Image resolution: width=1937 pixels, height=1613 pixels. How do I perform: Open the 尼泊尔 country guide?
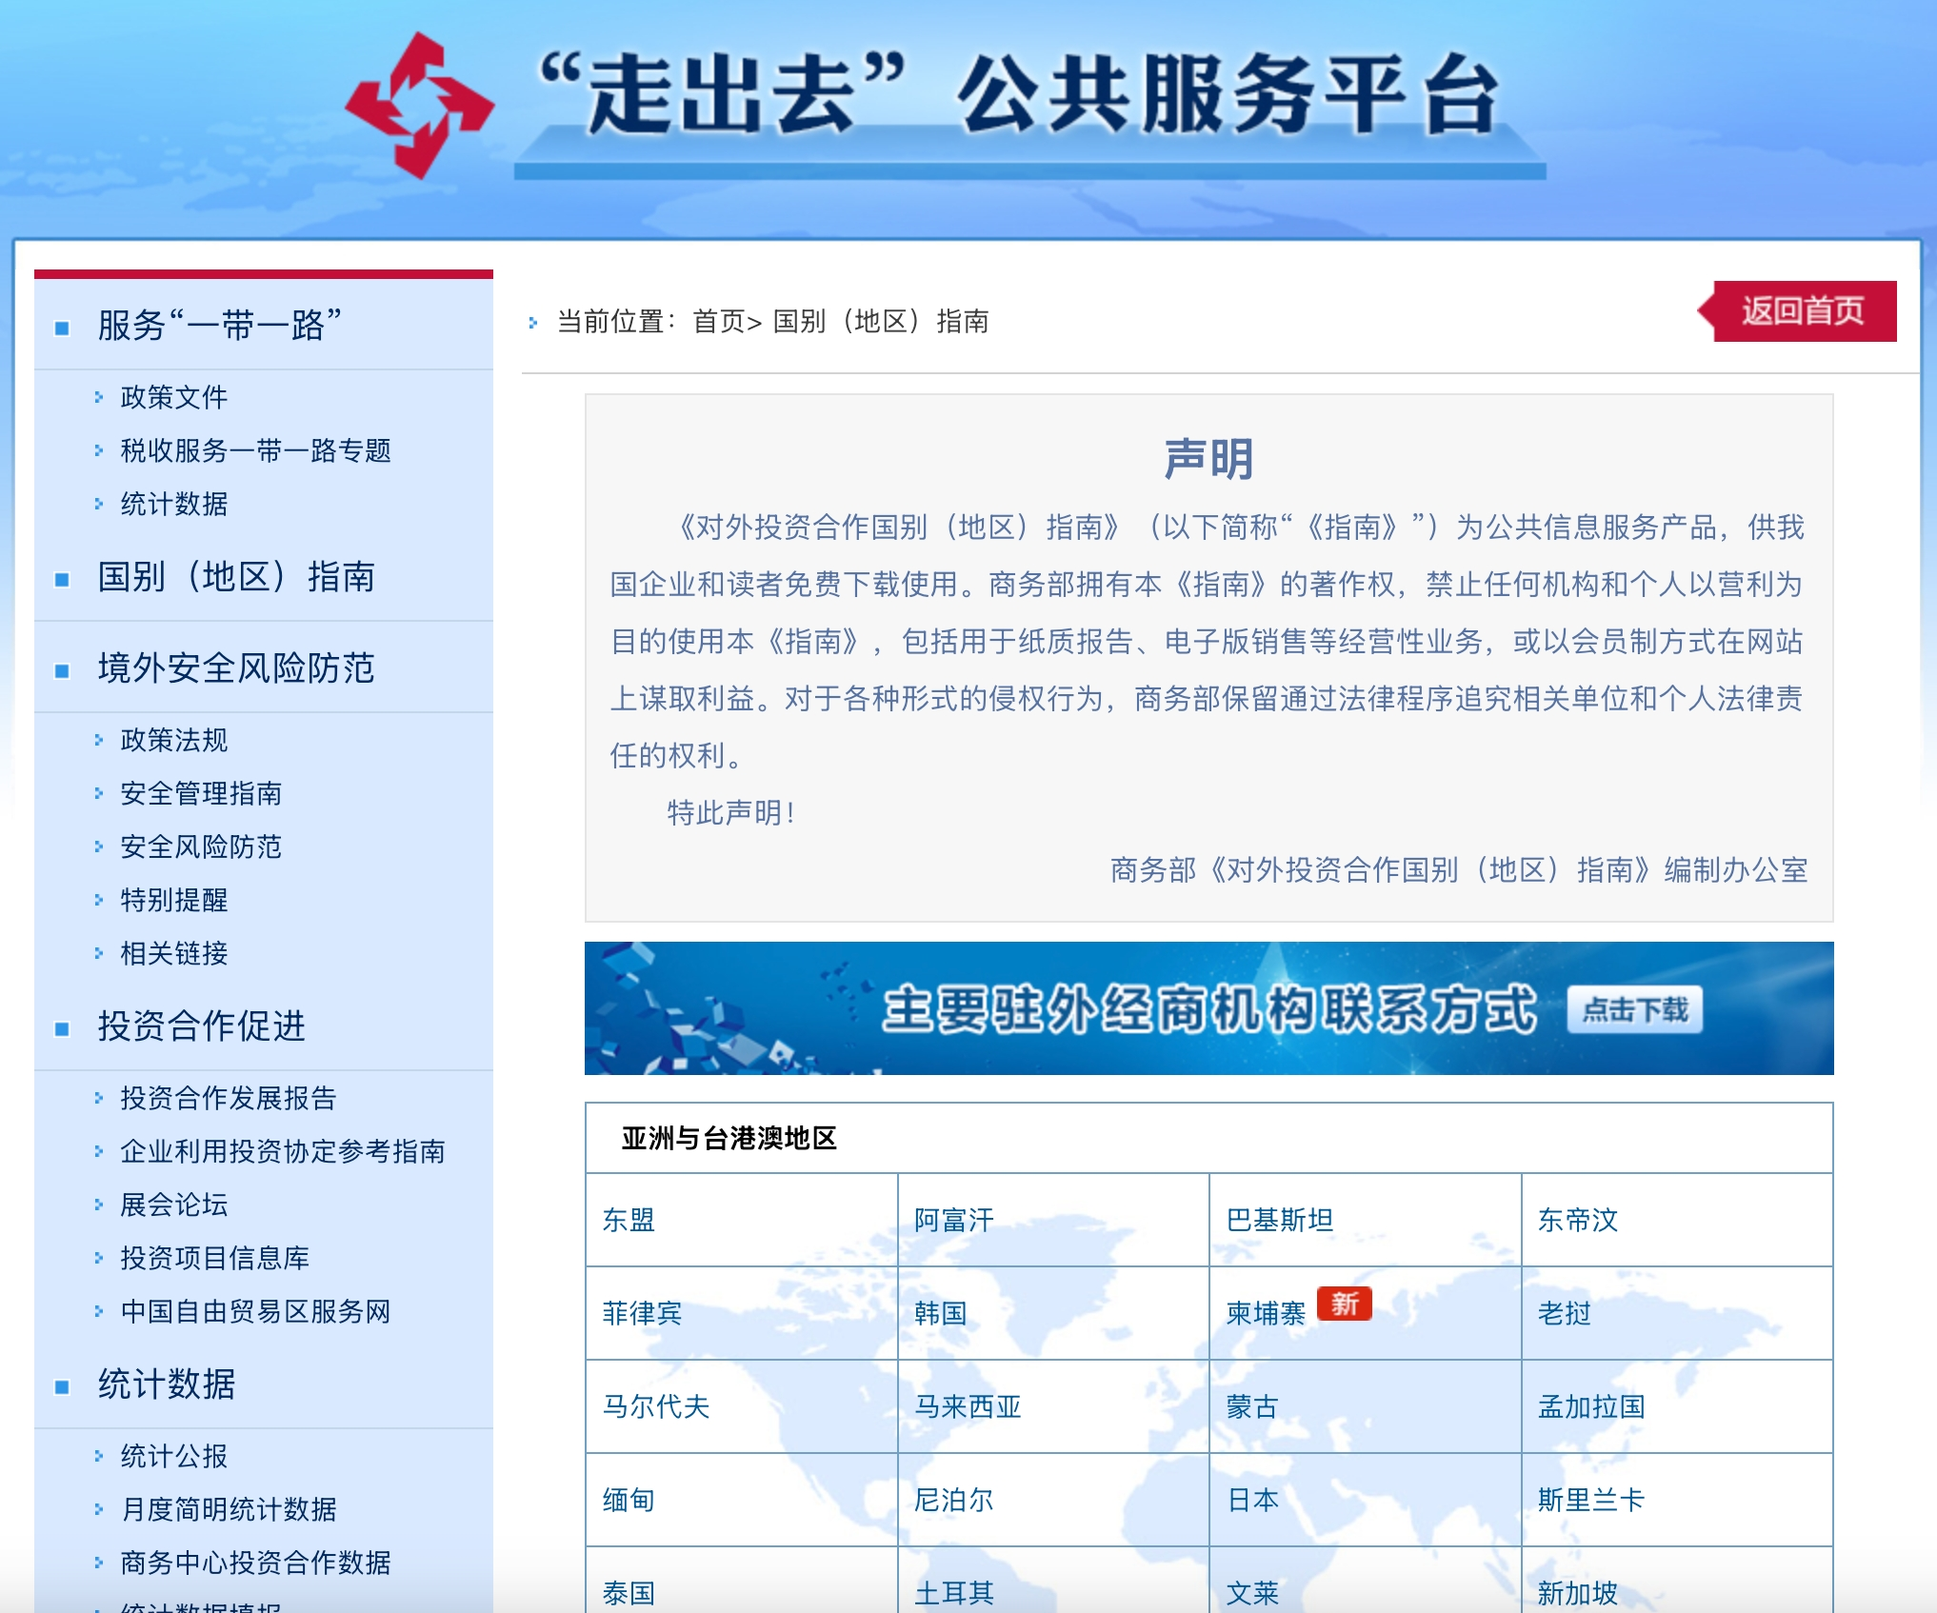click(953, 1500)
